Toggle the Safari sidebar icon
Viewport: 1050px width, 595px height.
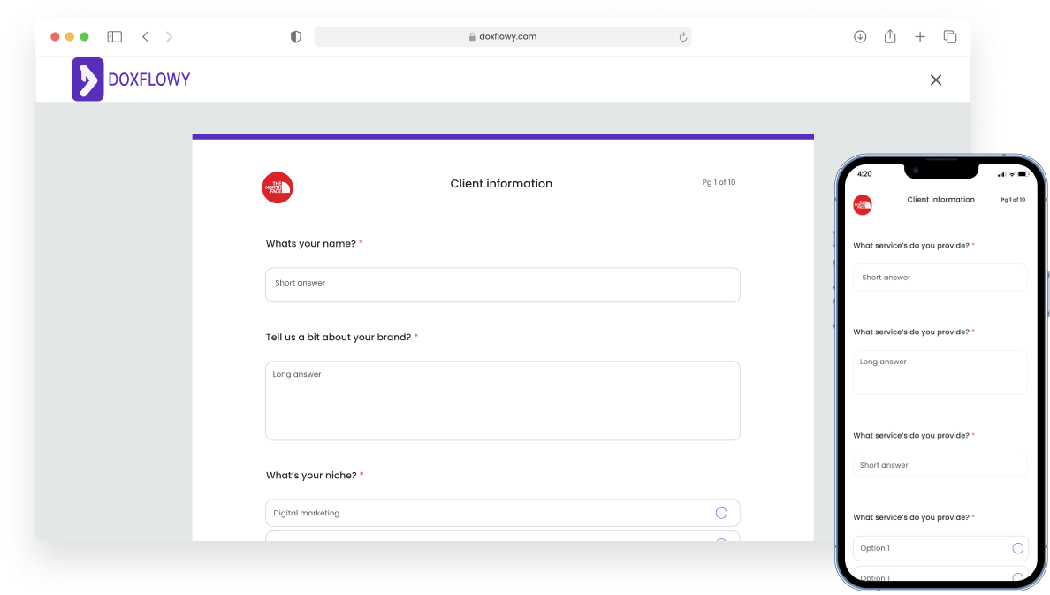[x=115, y=37]
